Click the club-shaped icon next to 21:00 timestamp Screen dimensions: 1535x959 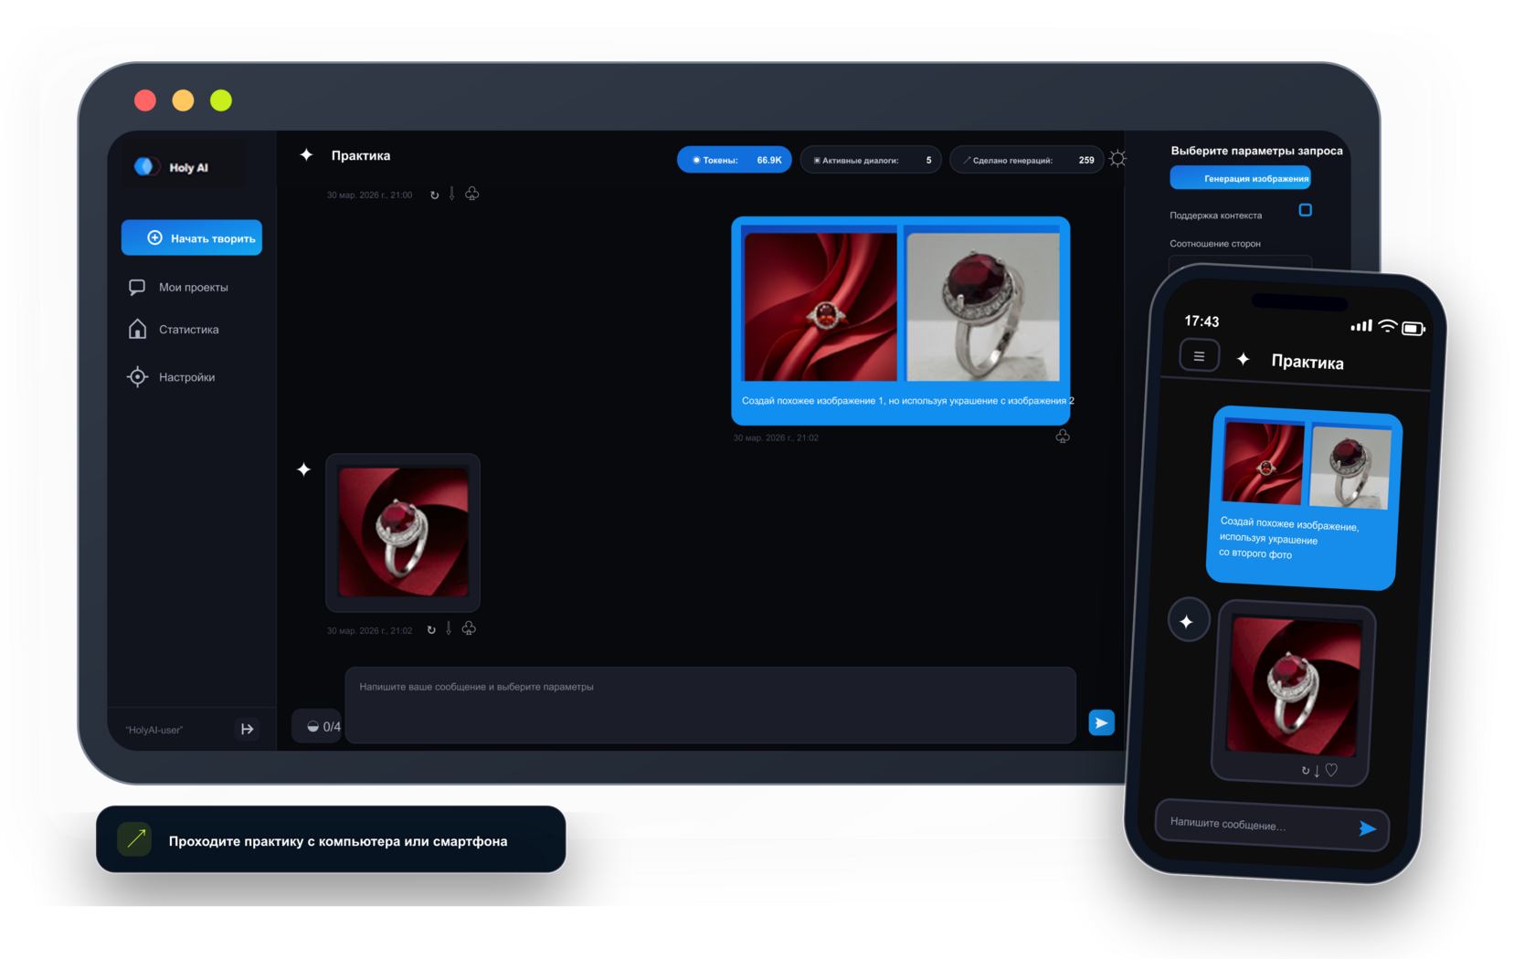point(471,194)
